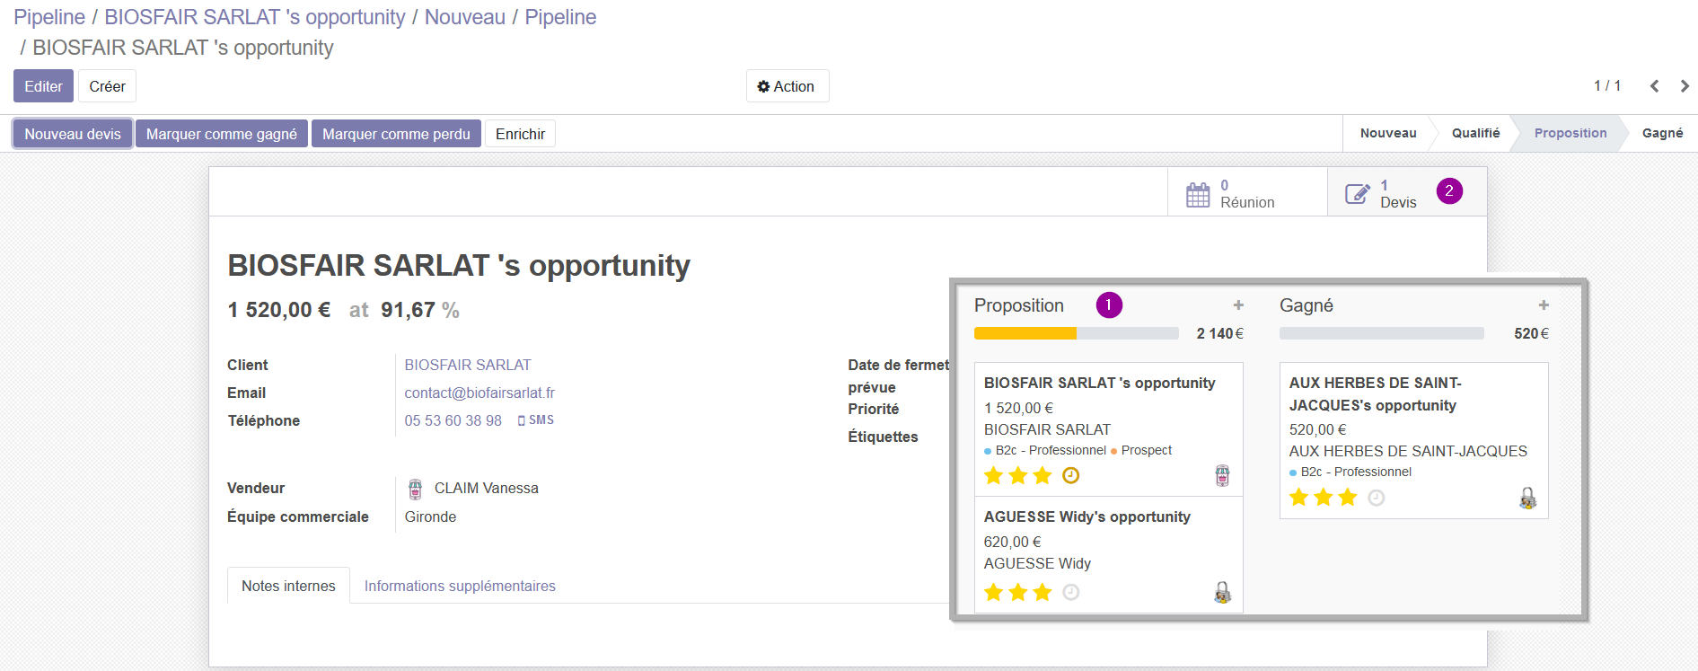Open BIOSFAIR SARLAT client link
This screenshot has width=1698, height=671.
468,365
